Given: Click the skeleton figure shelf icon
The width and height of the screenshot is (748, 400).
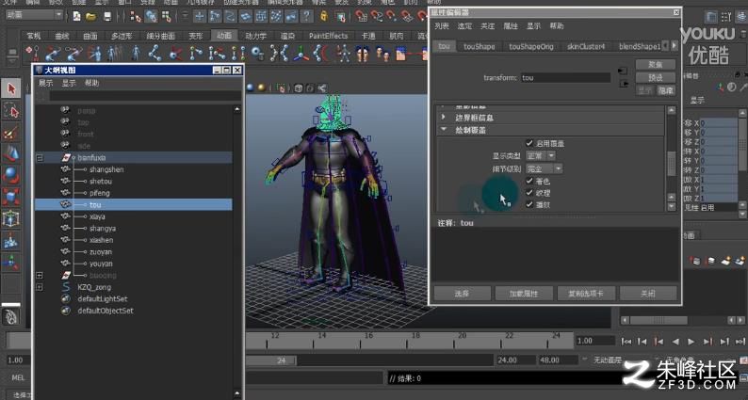Looking at the screenshot, I should [343, 53].
